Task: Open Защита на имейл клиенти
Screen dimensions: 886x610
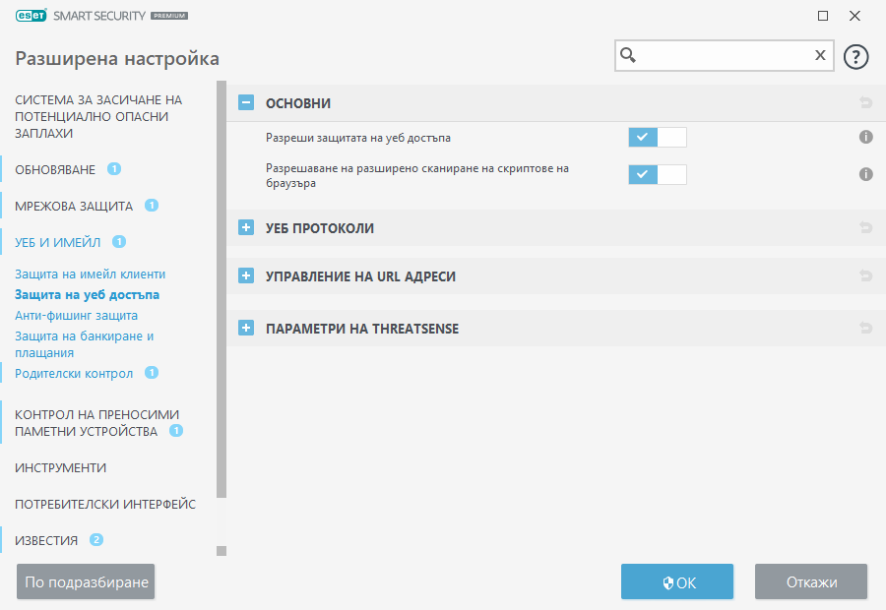Action: point(90,274)
